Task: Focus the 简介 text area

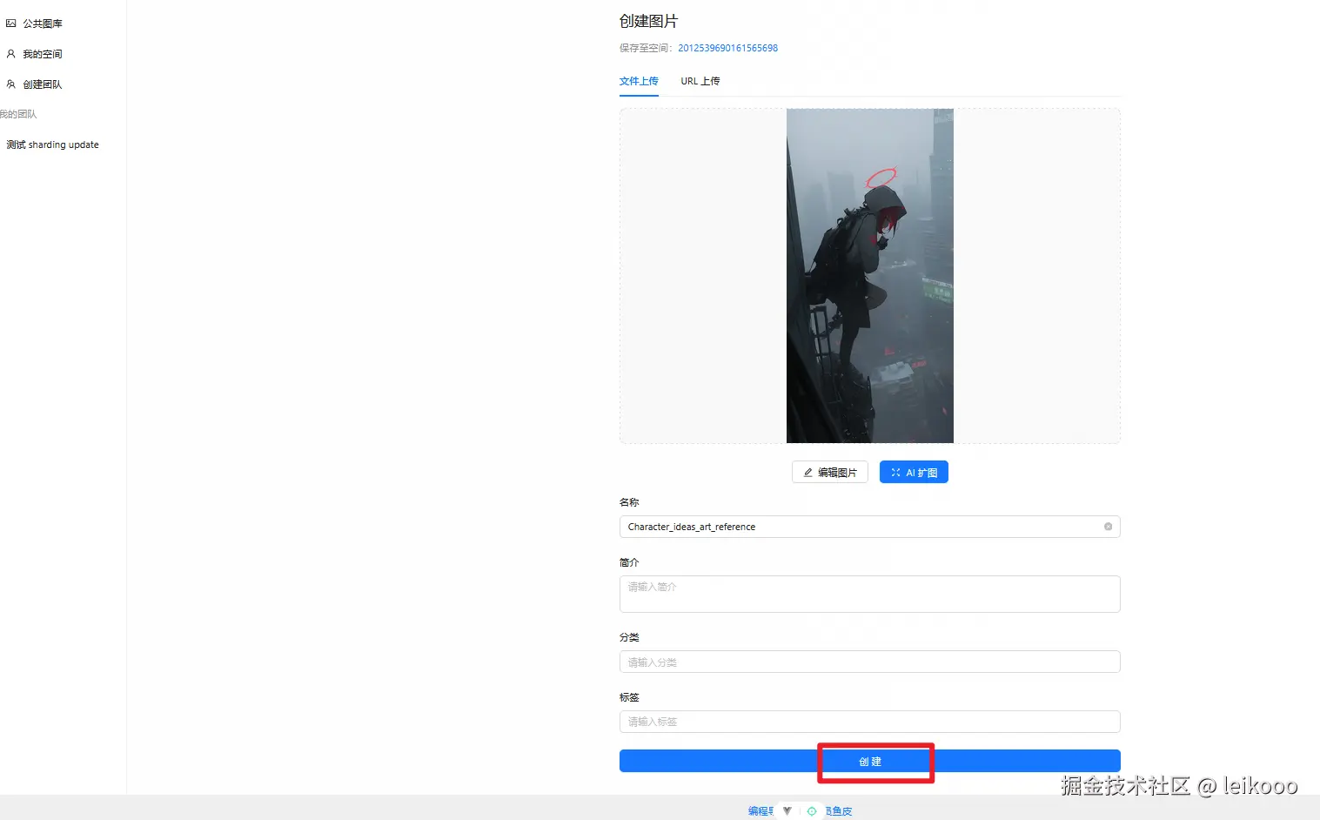Action: pos(870,594)
